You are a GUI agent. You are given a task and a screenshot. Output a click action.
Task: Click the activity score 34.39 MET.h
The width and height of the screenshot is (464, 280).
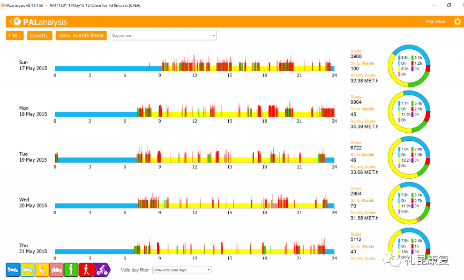(364, 126)
